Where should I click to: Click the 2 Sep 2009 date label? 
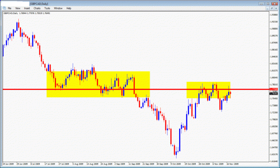(120, 164)
